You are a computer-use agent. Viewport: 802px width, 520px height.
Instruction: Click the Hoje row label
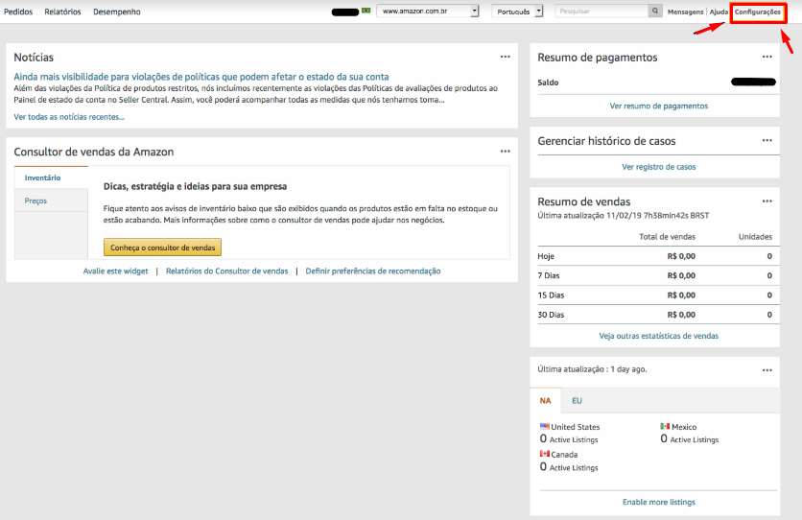(546, 256)
